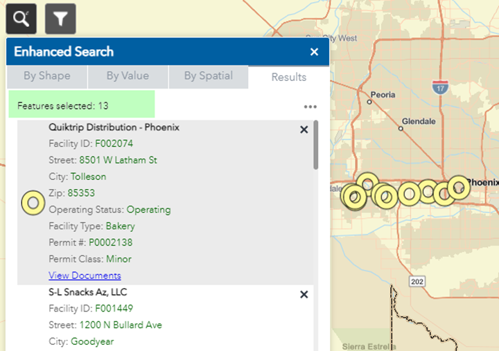Click street value 1200 N Bullard Ave
Image resolution: width=499 pixels, height=351 pixels.
tap(121, 325)
